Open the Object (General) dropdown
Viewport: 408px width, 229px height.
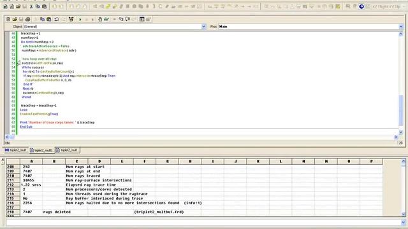click(203, 27)
